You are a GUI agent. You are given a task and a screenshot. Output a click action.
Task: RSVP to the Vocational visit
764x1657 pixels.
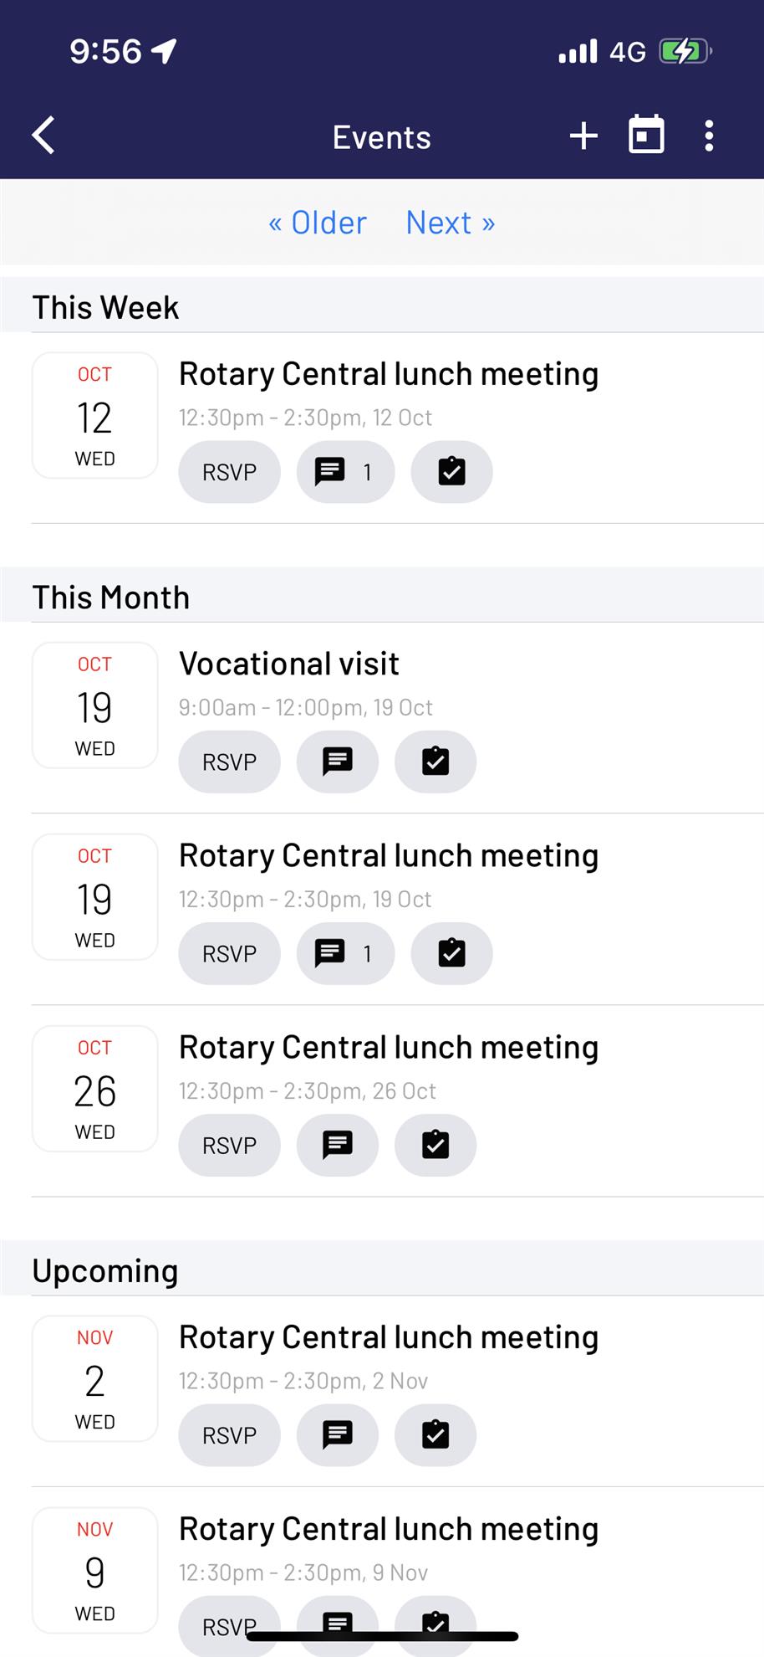pyautogui.click(x=229, y=762)
